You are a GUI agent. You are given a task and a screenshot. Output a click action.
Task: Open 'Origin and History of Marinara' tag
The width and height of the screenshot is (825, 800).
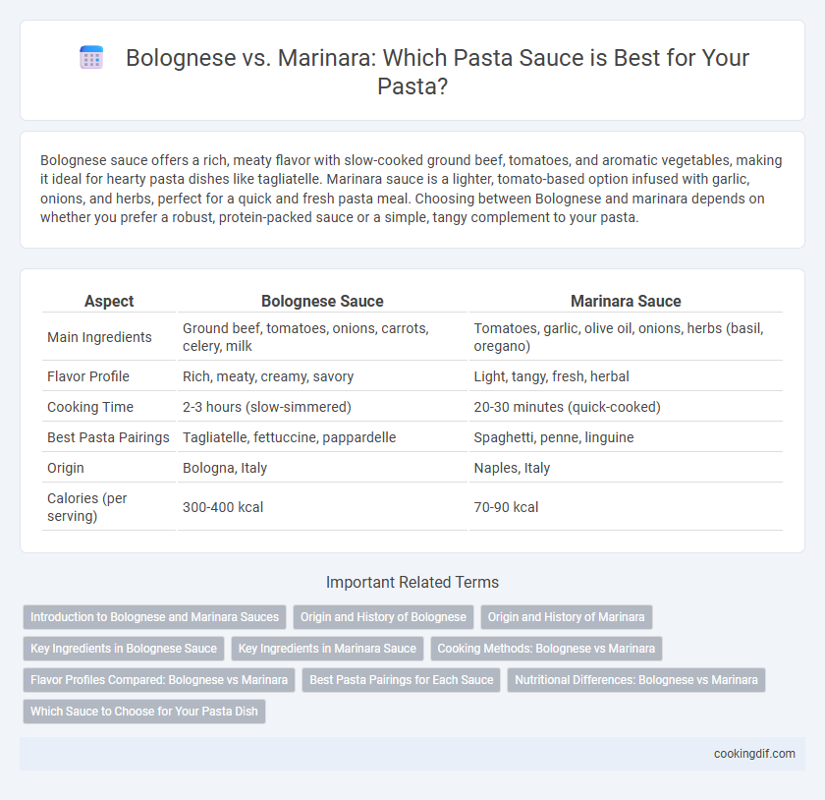(566, 617)
